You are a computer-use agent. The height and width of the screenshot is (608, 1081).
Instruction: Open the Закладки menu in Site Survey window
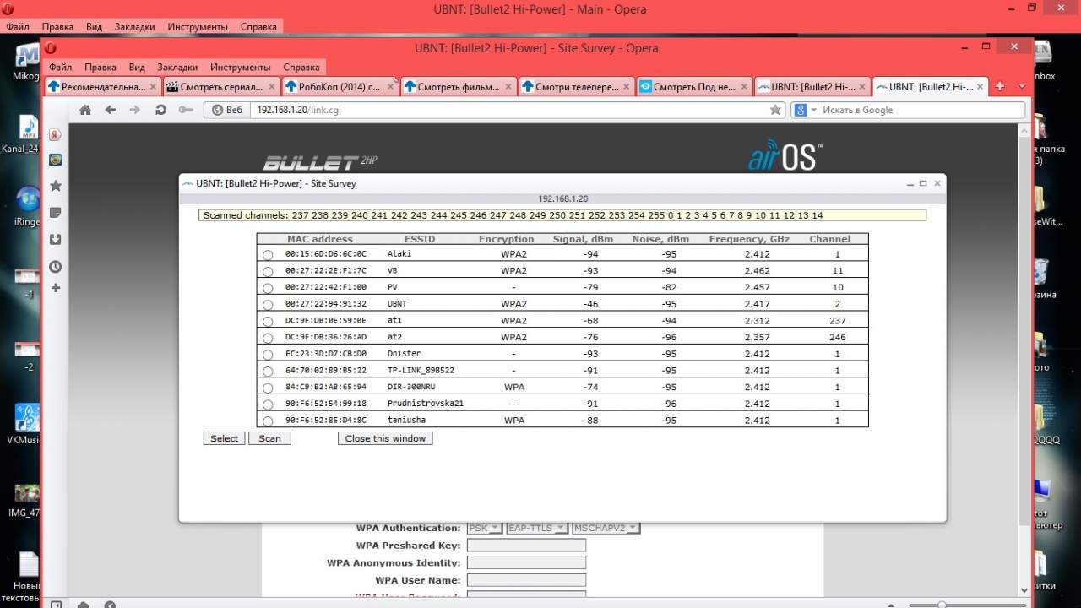pos(177,67)
